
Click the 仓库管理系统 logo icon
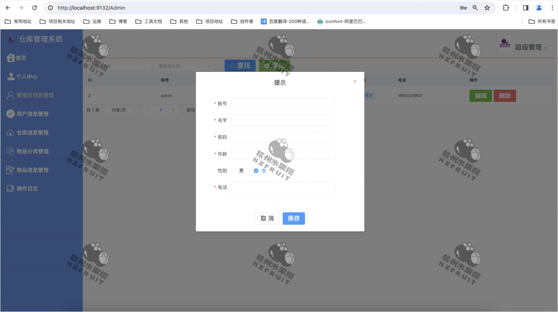[x=11, y=40]
